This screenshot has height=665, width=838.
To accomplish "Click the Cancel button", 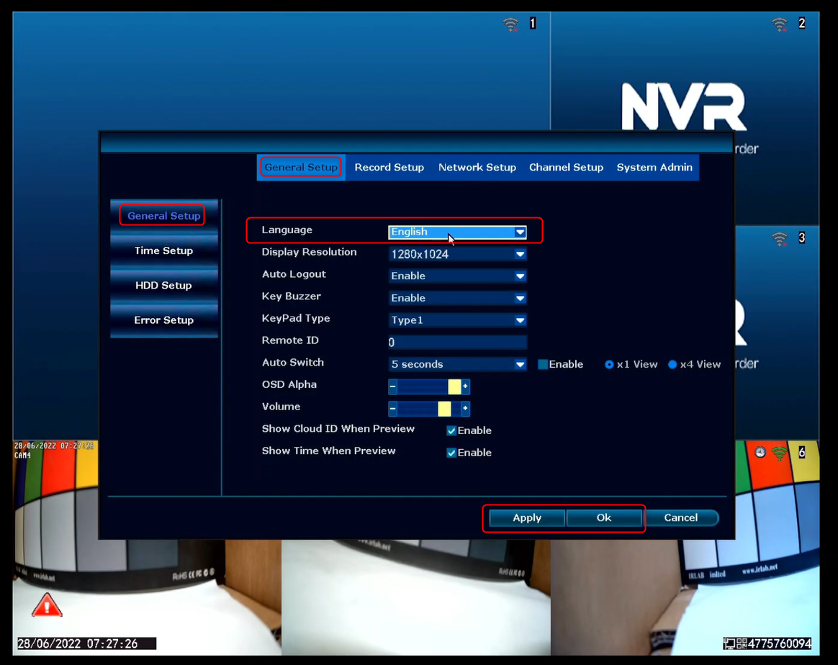I will pyautogui.click(x=681, y=517).
